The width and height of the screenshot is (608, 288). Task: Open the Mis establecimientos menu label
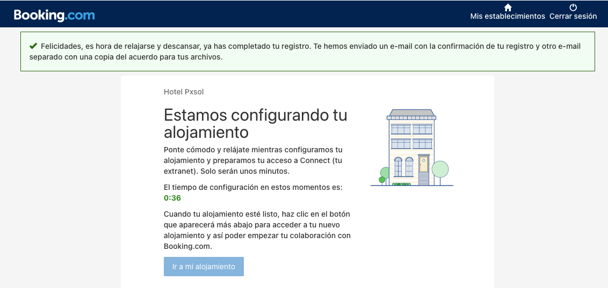click(x=508, y=16)
